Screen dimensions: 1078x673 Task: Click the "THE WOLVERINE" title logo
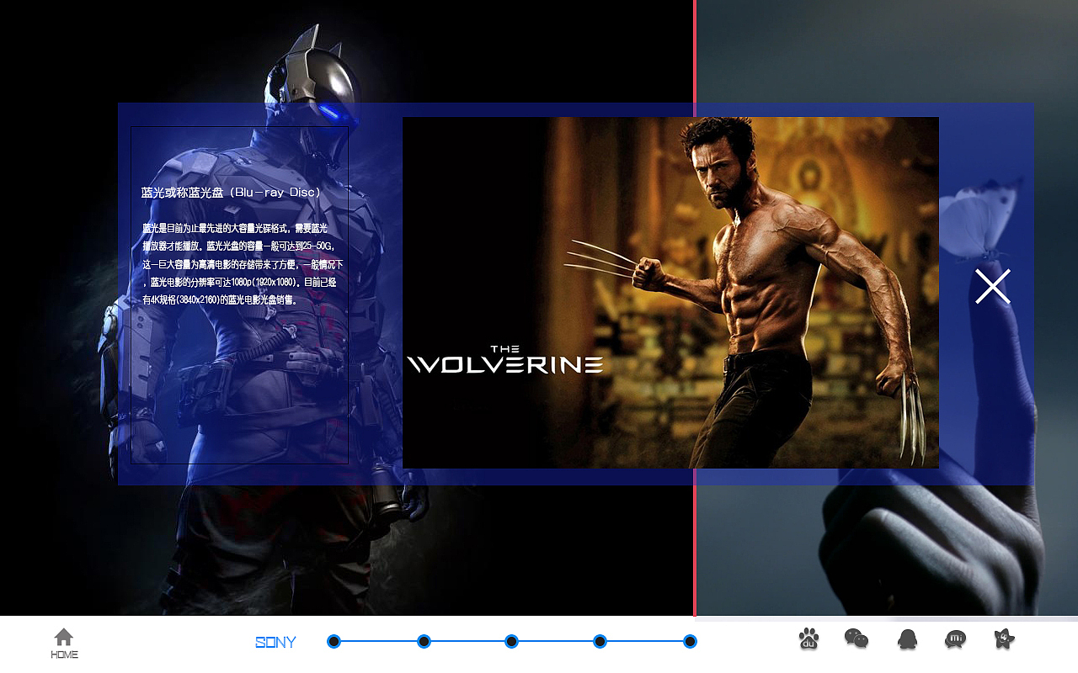pos(505,359)
